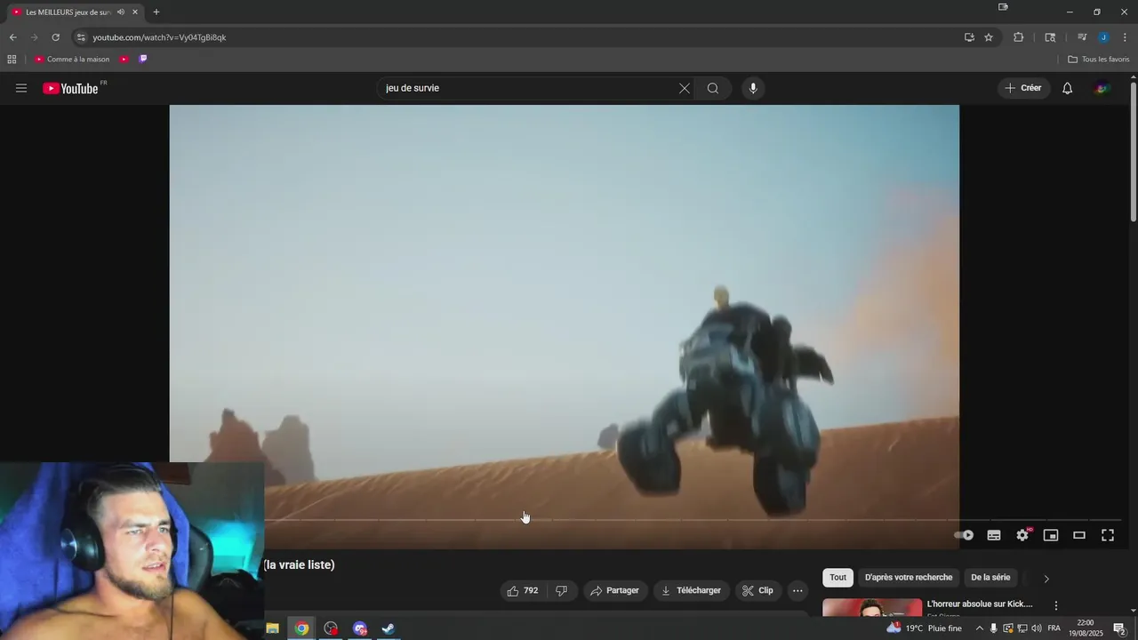The image size is (1138, 640).
Task: Open the Twitch bookmark icon
Action: [143, 60]
